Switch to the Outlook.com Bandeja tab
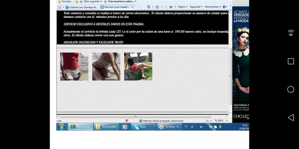The height and width of the screenshot is (149, 299). (x=81, y=7)
